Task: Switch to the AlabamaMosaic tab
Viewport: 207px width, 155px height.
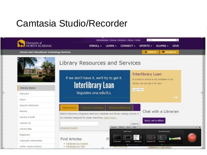Action: click(x=119, y=107)
